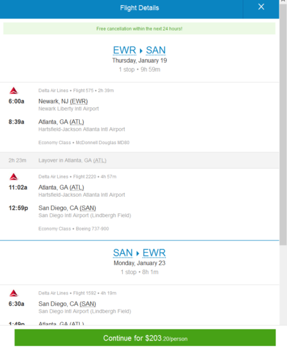Click the arrow between EWR and SAN

pos(141,51)
